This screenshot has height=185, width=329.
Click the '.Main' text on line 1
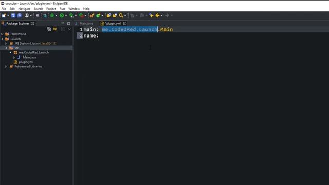[x=166, y=30]
